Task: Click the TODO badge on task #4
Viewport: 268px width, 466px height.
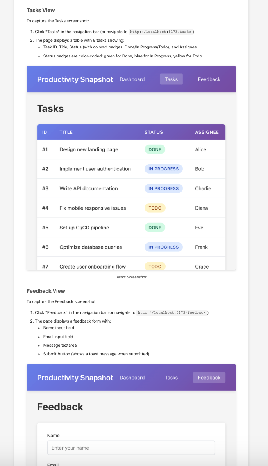Action: click(155, 208)
